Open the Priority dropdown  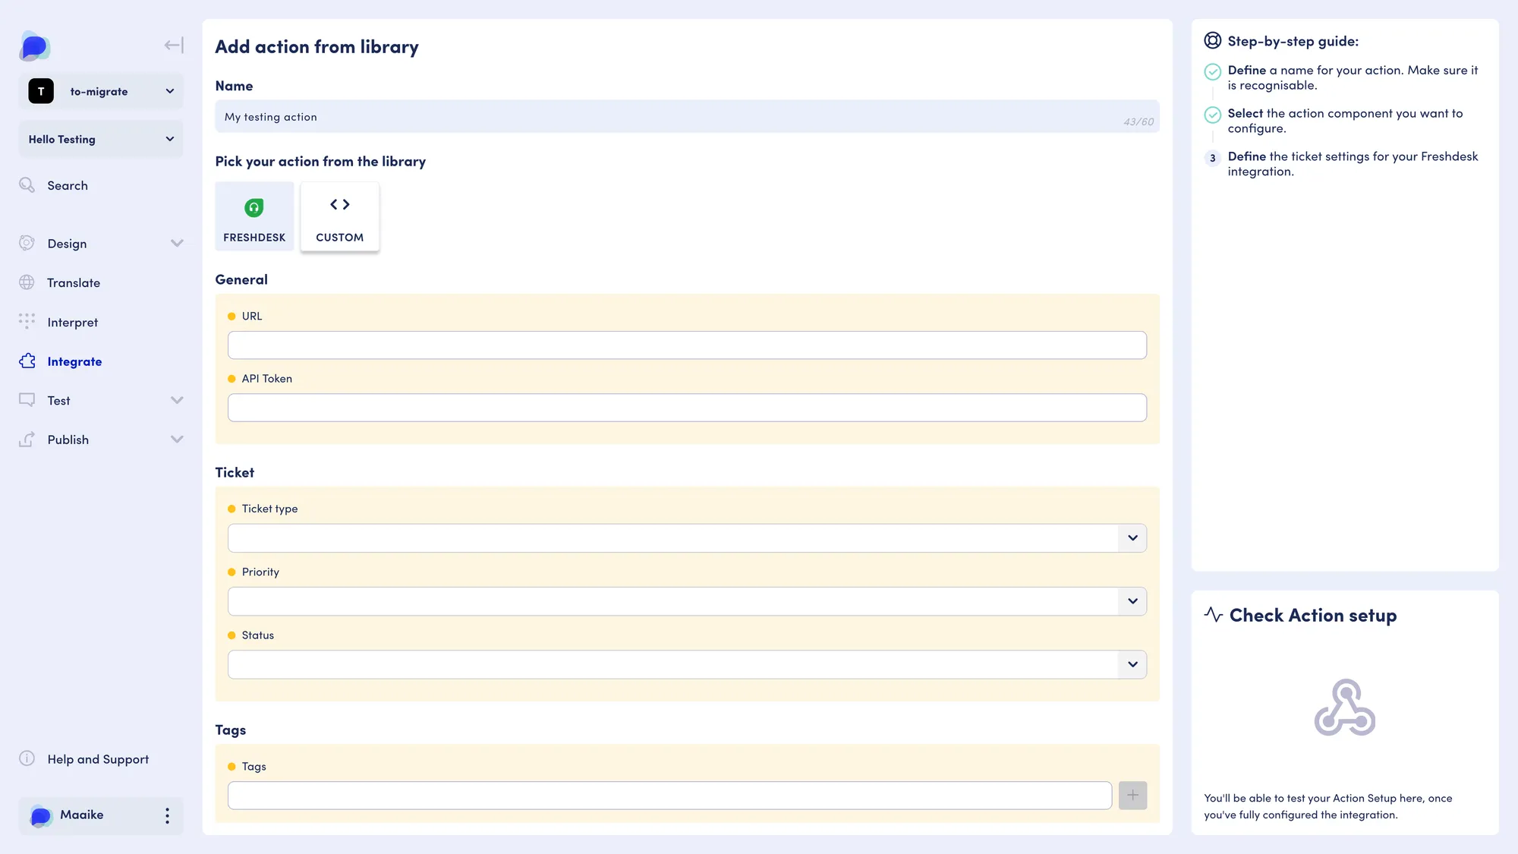[x=687, y=601]
